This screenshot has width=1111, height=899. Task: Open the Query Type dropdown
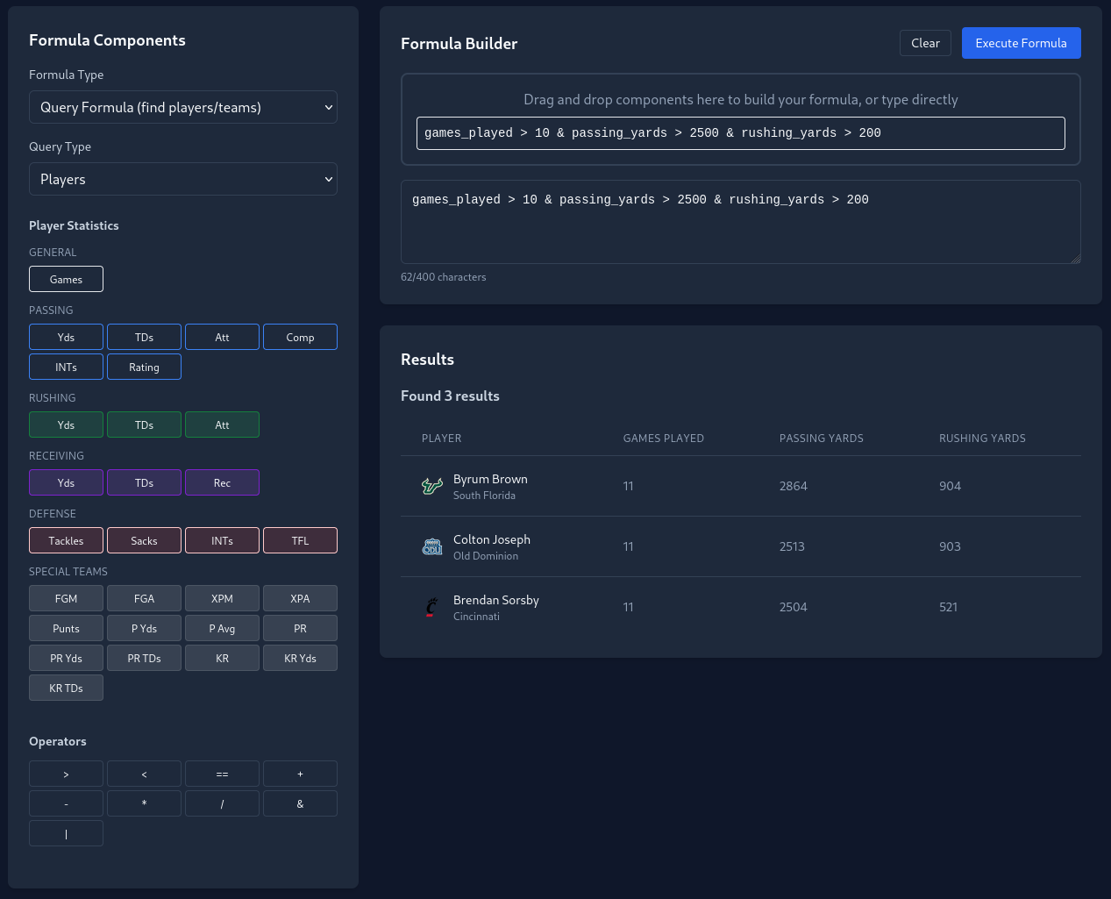(x=183, y=179)
